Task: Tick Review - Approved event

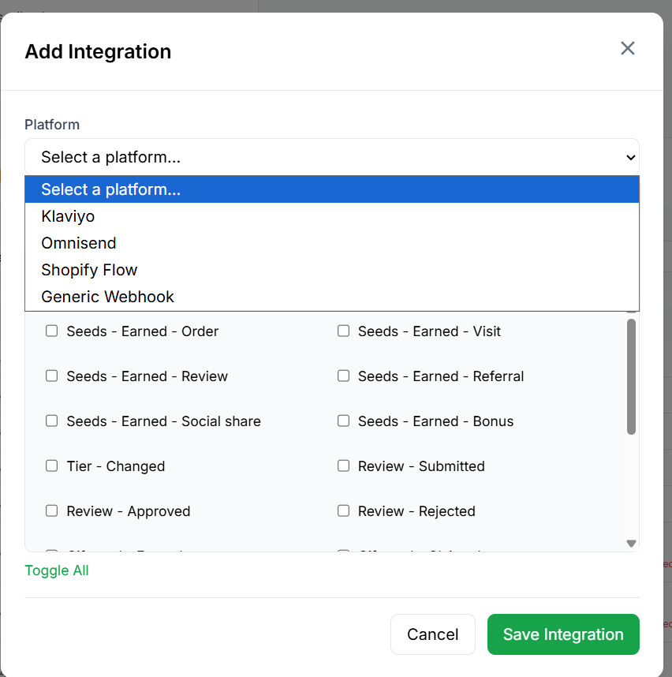Action: (52, 511)
